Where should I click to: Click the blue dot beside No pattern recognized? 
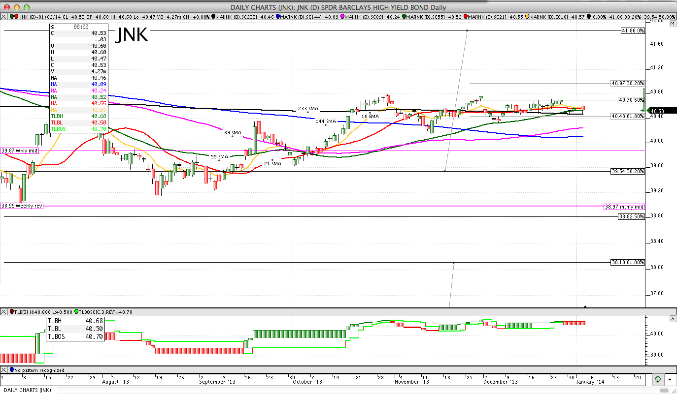point(12,370)
